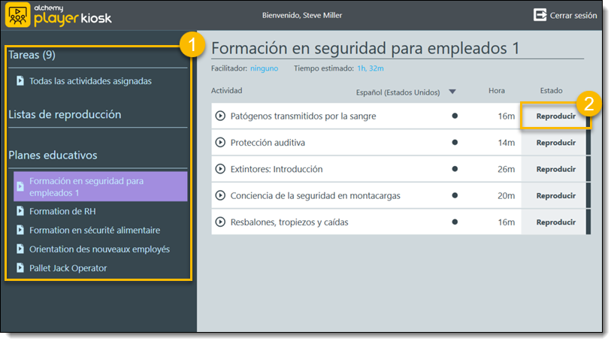Click the ninguno facilitator link
Image resolution: width=614 pixels, height=344 pixels.
pos(265,68)
